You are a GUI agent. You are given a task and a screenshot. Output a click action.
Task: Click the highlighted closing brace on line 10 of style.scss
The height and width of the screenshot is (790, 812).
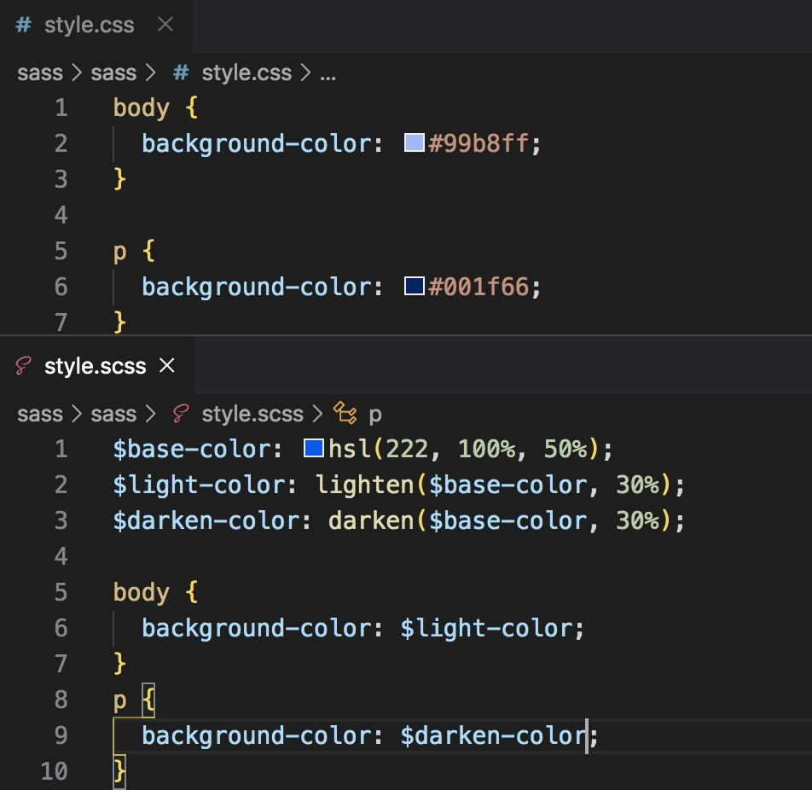[x=119, y=772]
